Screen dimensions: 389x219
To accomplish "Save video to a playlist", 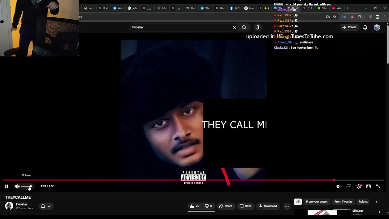I will pos(245,206).
